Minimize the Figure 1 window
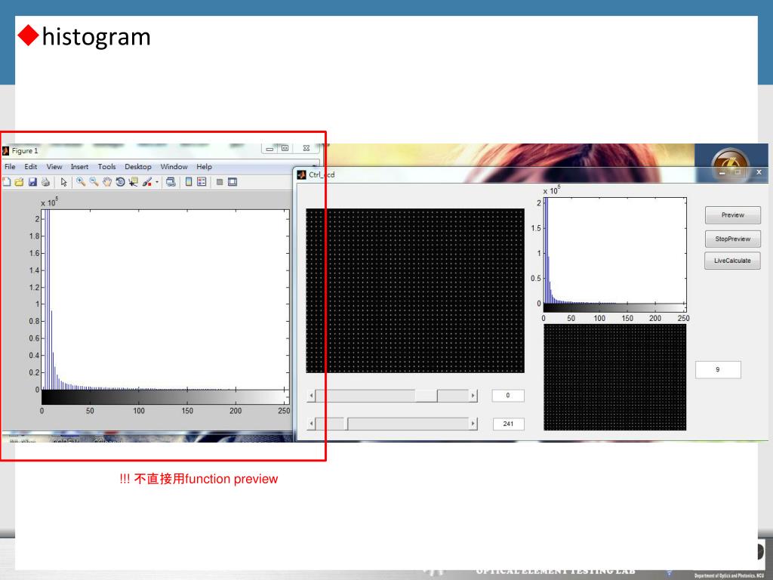The height and width of the screenshot is (580, 773). coord(269,149)
